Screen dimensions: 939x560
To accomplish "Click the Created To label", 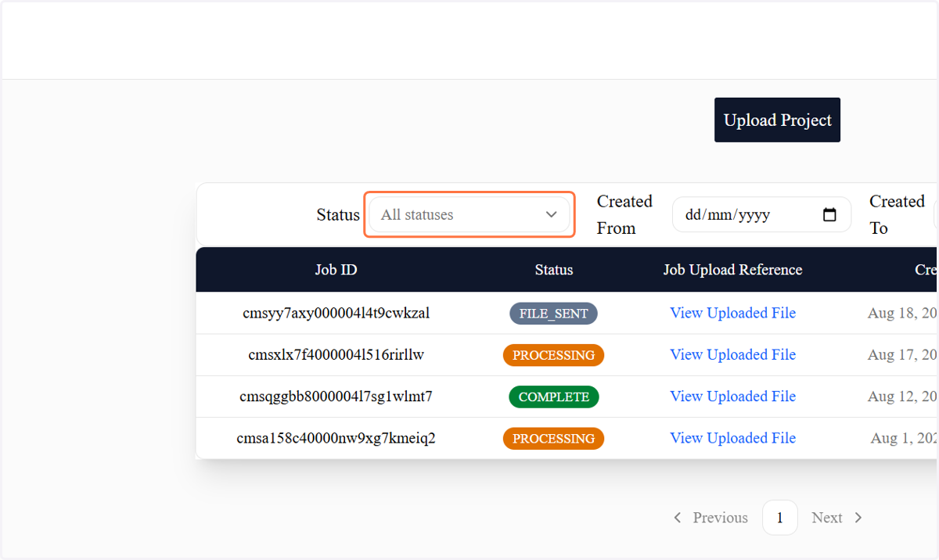I will coord(897,214).
